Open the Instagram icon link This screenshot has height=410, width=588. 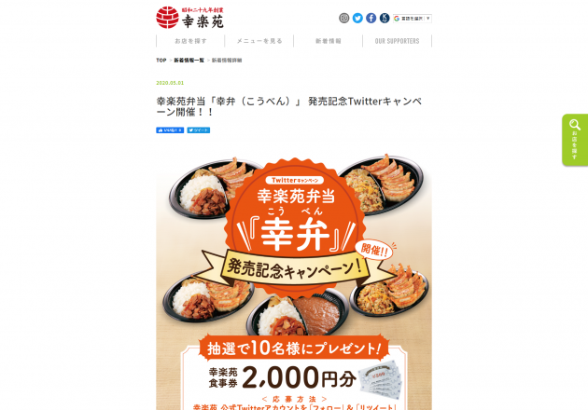(343, 18)
